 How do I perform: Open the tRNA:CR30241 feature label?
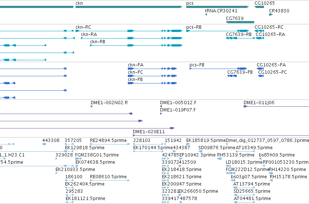tap(221, 11)
